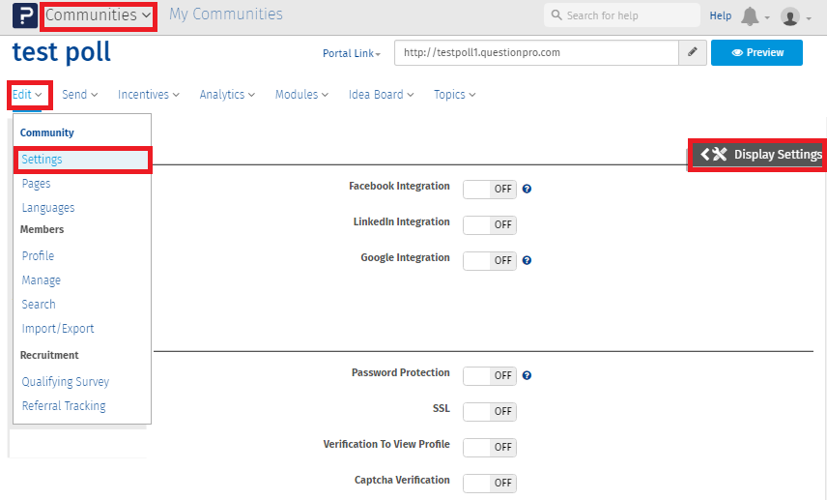Turn on the SSL toggle
Screen dimensions: 827x500
coord(490,411)
